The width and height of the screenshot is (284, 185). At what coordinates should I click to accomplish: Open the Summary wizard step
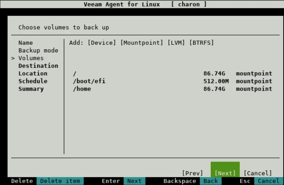point(31,89)
